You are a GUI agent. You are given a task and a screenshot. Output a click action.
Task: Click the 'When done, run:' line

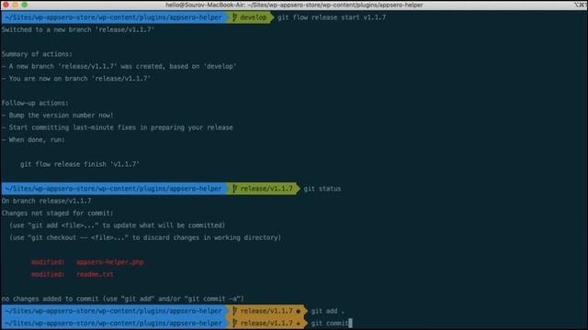point(33,140)
